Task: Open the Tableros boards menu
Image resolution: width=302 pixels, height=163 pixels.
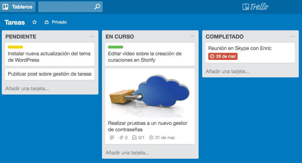Action: pyautogui.click(x=18, y=7)
